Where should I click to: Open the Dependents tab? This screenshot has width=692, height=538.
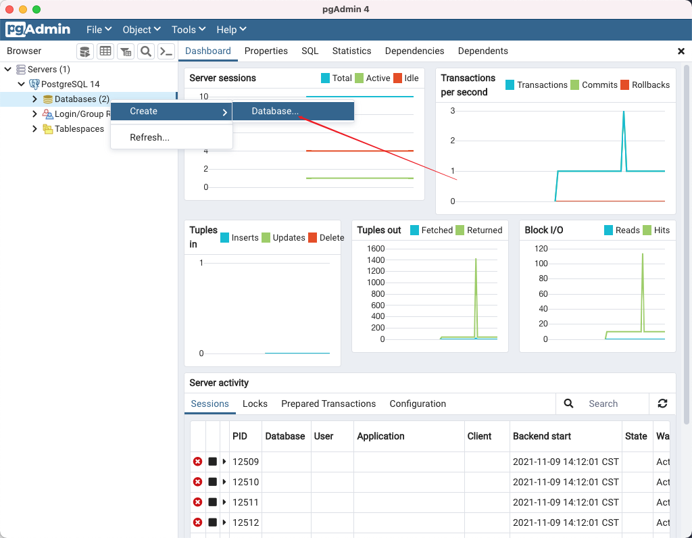pos(483,51)
